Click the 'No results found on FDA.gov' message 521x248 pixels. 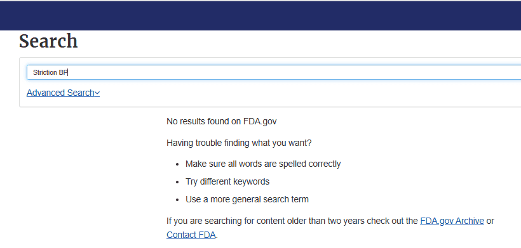[222, 121]
